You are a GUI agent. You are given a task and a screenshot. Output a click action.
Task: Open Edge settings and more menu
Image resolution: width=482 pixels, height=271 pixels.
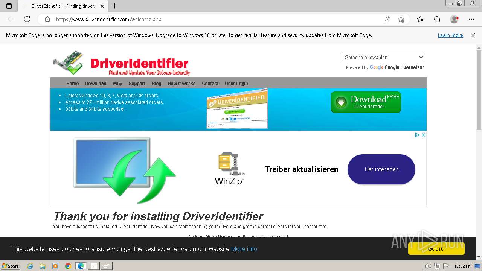[x=471, y=19]
